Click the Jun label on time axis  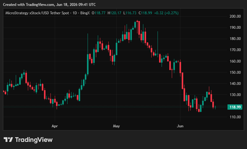point(180,126)
